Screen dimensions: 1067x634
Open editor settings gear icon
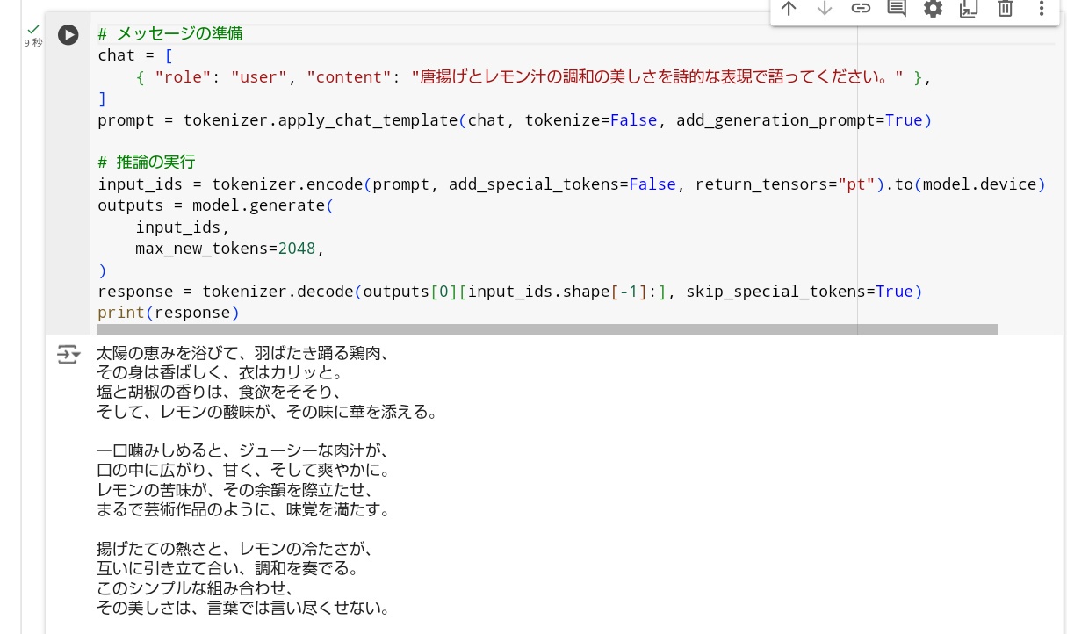(933, 9)
